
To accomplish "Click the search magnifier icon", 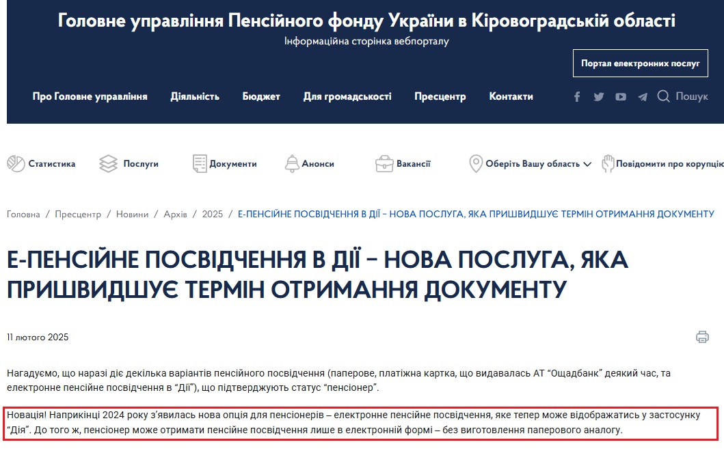I will click(x=663, y=96).
